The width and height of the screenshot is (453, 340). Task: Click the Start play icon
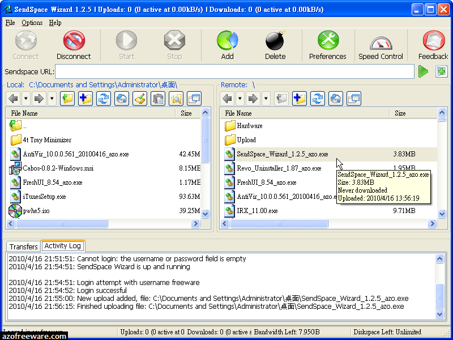[126, 41]
